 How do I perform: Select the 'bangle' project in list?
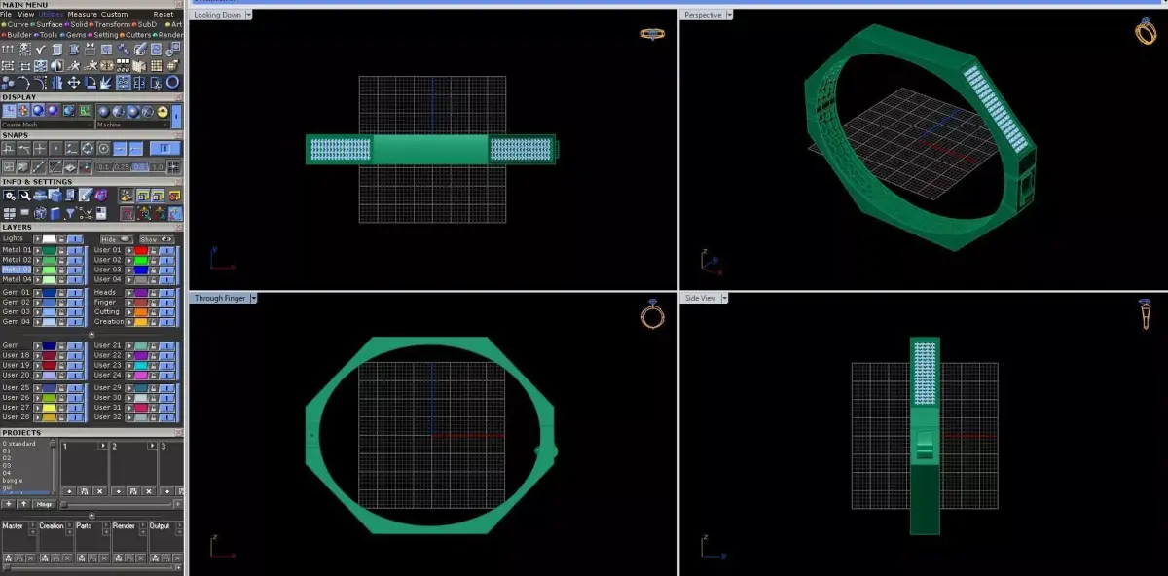coord(13,480)
